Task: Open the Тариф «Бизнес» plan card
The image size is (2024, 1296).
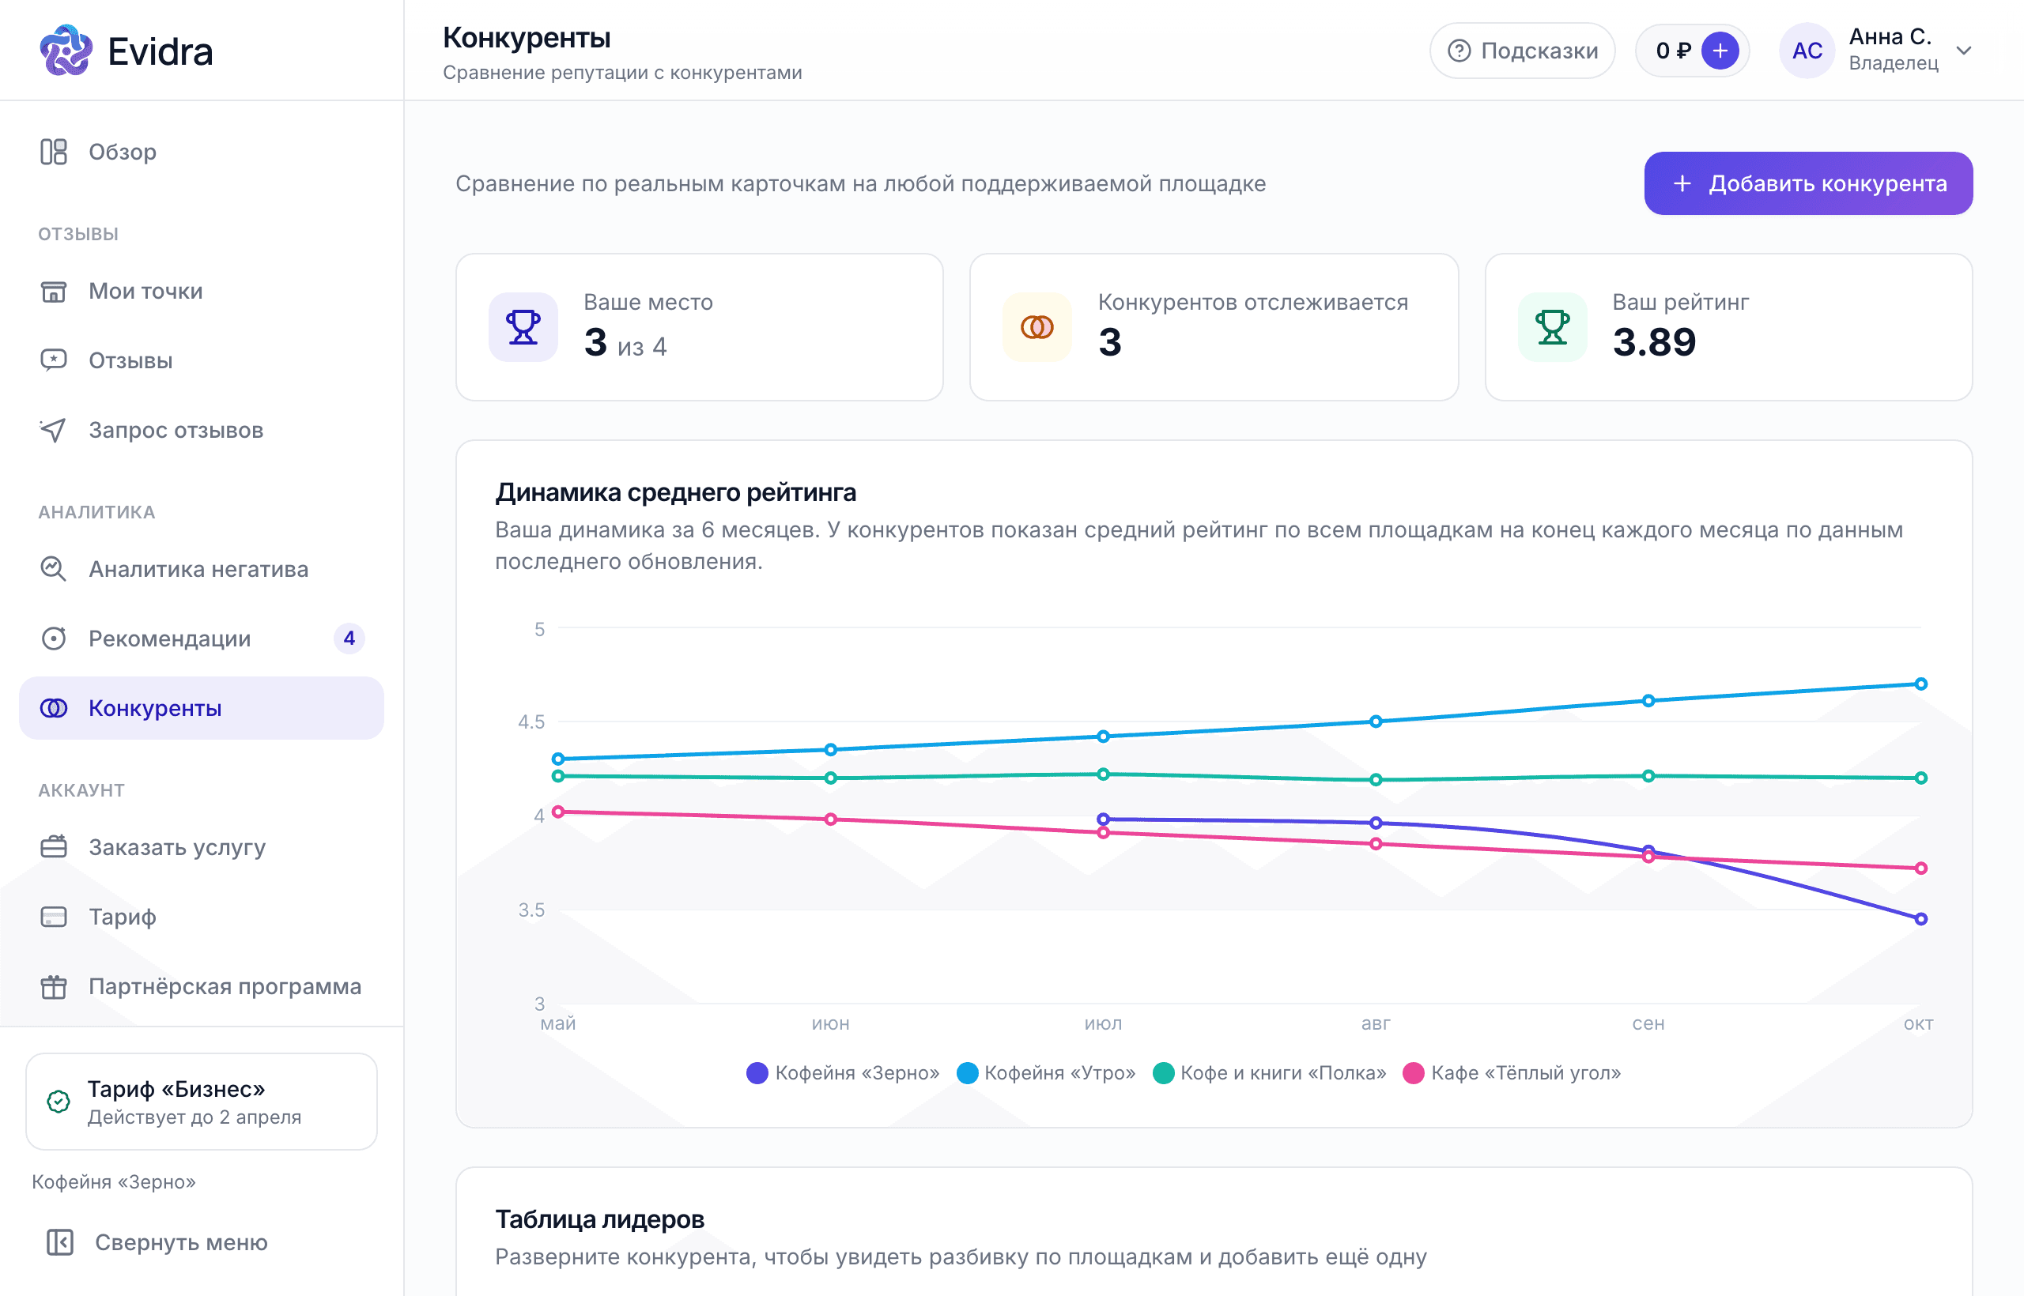Action: pyautogui.click(x=202, y=1102)
